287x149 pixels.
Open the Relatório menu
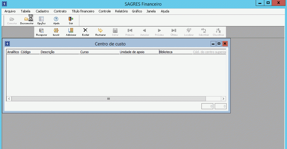click(121, 11)
